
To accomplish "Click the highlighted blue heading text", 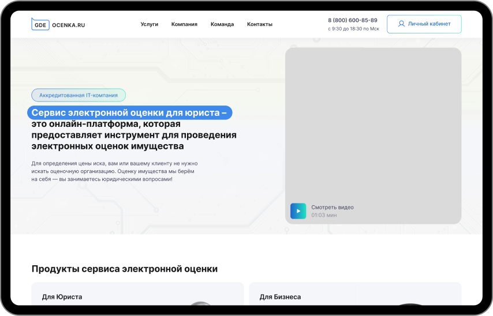I will pos(130,113).
